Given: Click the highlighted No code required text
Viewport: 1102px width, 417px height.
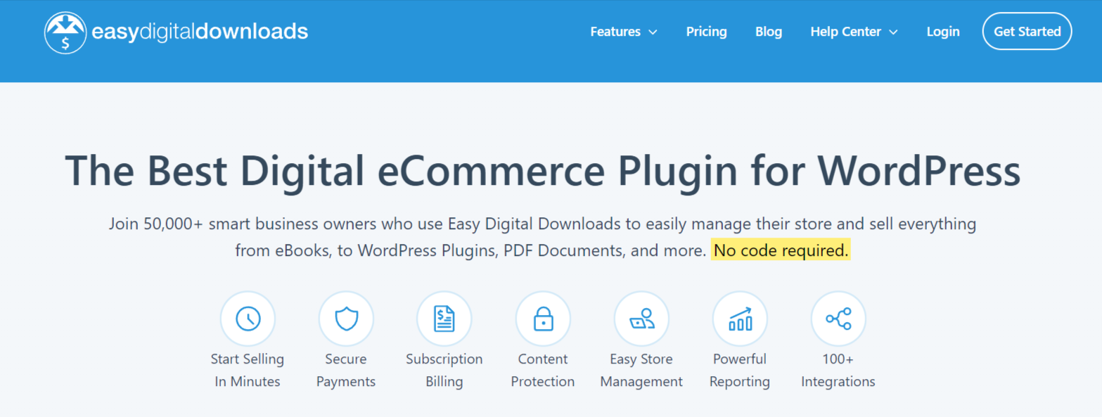Looking at the screenshot, I should tap(781, 250).
